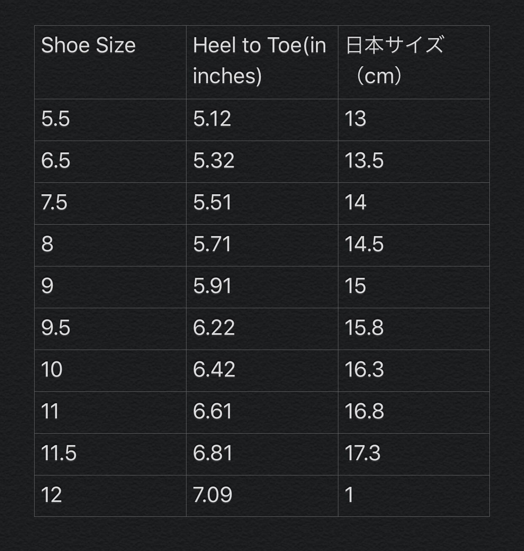Click the Japan size cell showing 17.3
This screenshot has width=524, height=551.
point(413,454)
